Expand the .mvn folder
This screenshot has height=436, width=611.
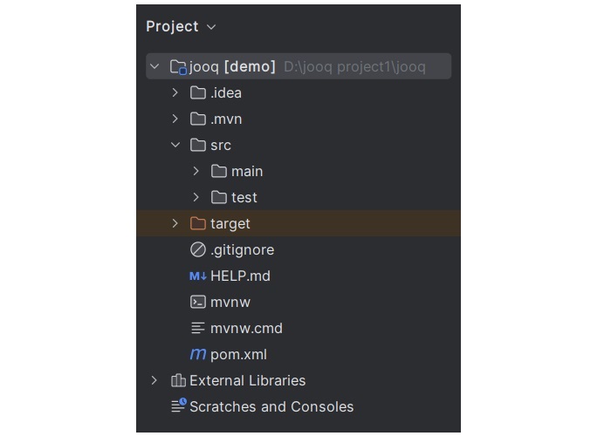175,119
